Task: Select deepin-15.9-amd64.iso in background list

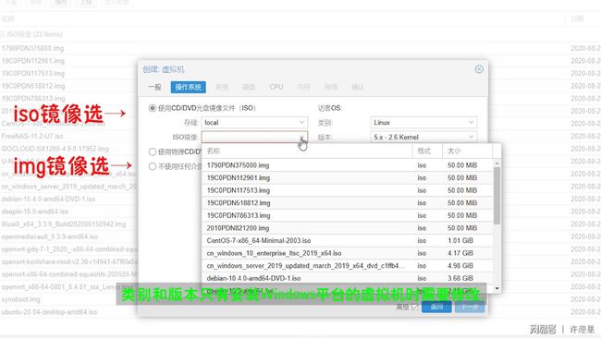Action: coord(34,212)
